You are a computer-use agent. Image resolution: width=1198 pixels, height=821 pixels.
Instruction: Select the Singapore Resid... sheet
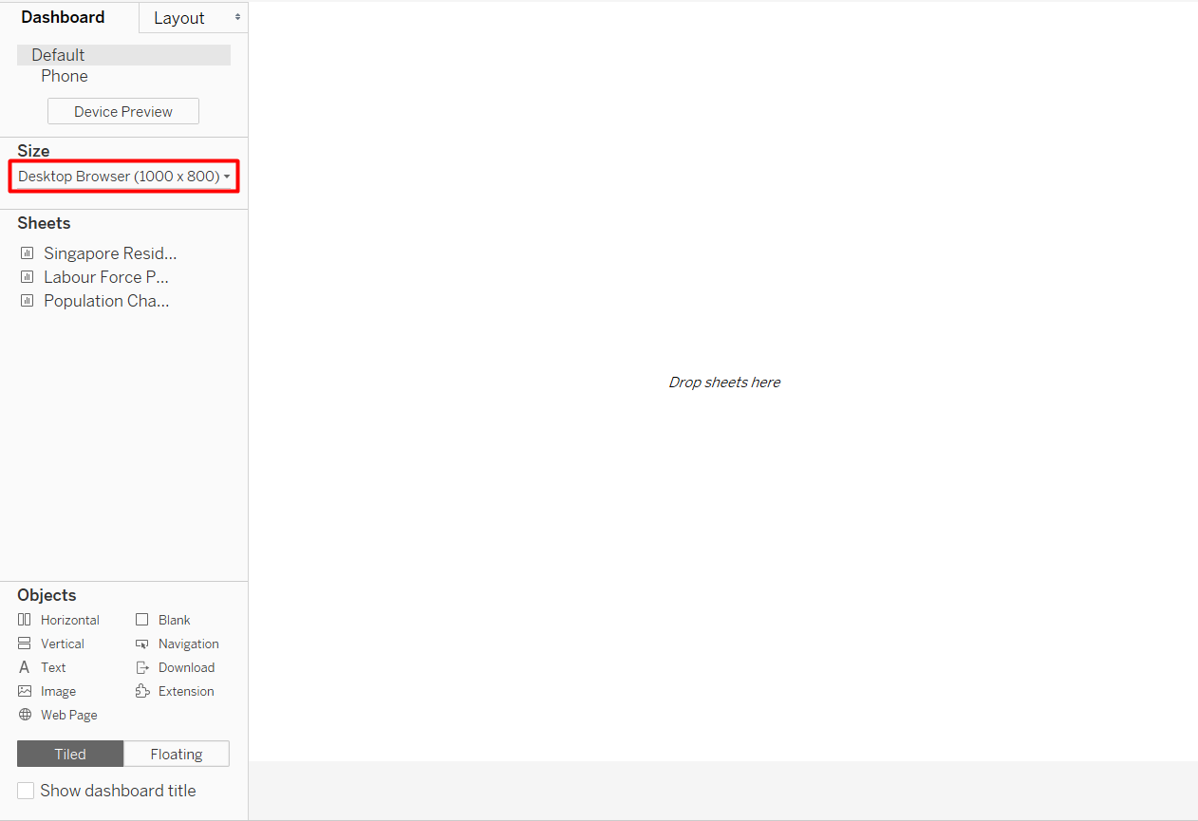tap(109, 253)
